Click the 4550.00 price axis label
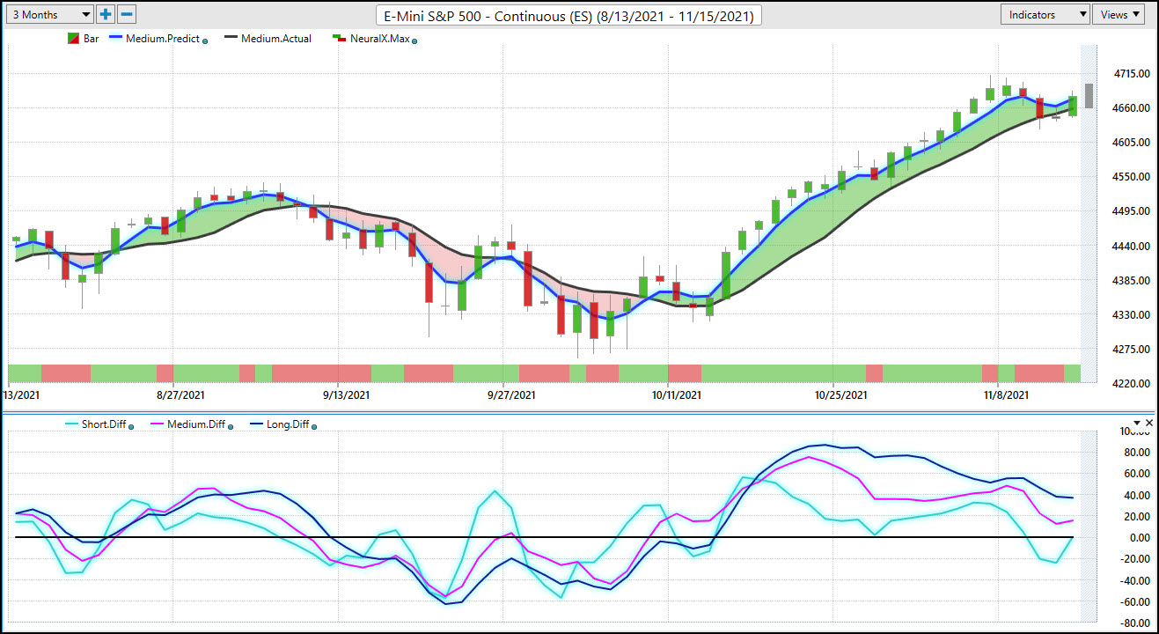The image size is (1159, 634). coord(1132,177)
